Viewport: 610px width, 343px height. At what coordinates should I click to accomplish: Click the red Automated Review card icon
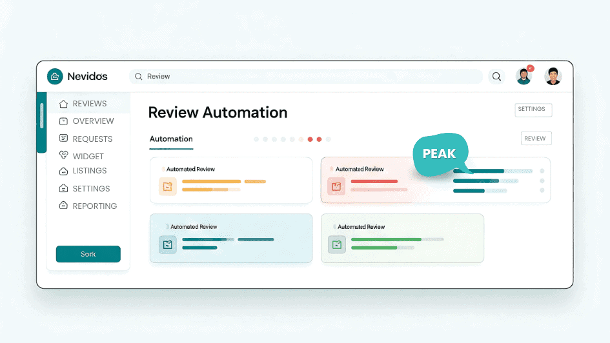point(336,186)
